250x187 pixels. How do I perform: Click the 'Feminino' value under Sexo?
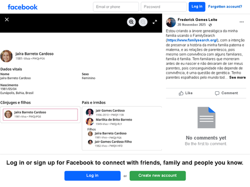pos(88,78)
